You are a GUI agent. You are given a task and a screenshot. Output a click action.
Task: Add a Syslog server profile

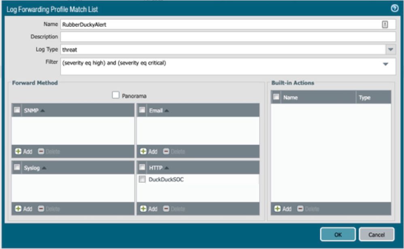tap(24, 209)
